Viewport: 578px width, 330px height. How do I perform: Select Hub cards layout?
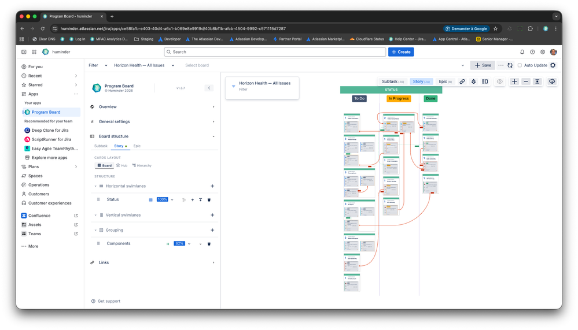tap(122, 166)
